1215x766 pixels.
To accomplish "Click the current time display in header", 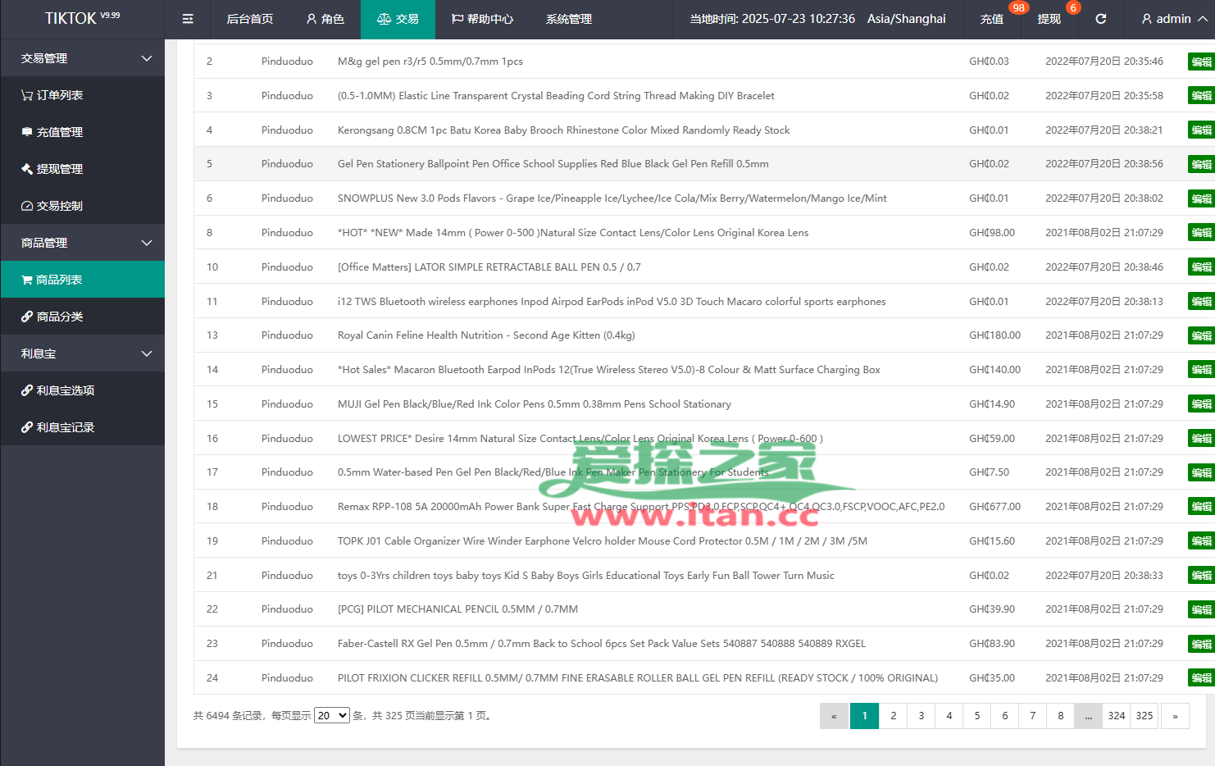I will 772,19.
